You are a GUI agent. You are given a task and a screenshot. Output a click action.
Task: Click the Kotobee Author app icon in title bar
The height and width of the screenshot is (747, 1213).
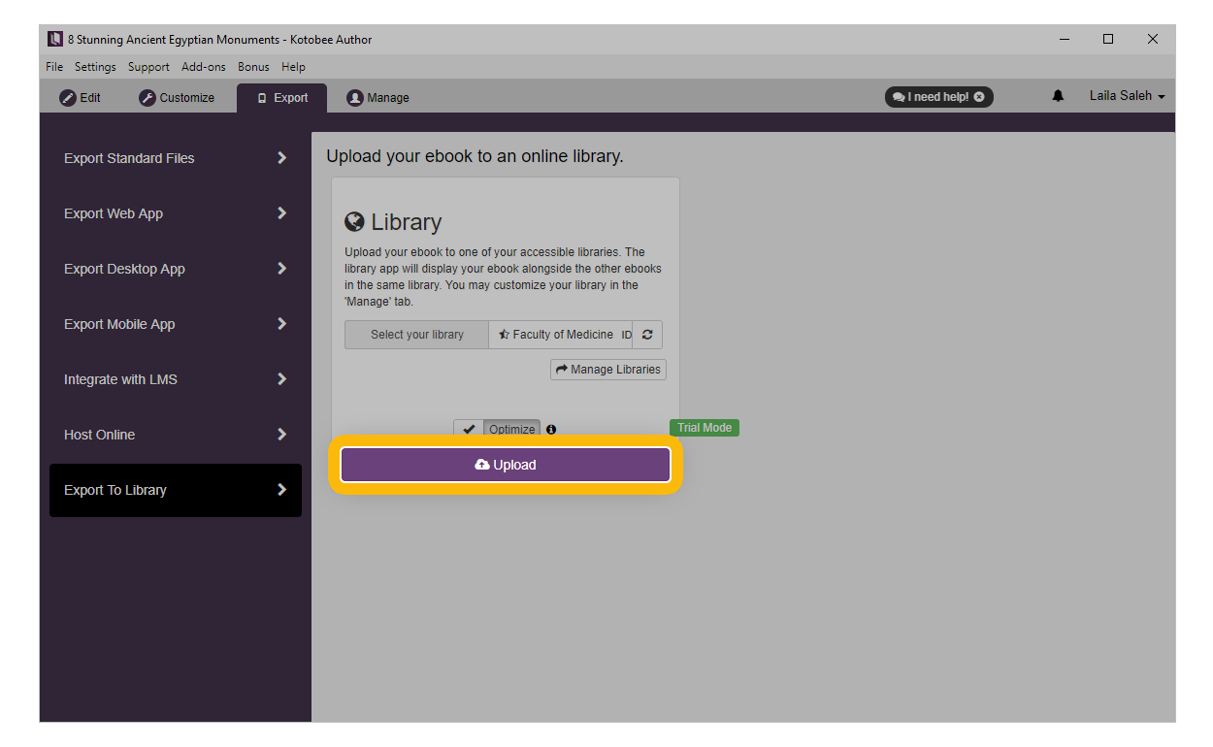pos(55,40)
